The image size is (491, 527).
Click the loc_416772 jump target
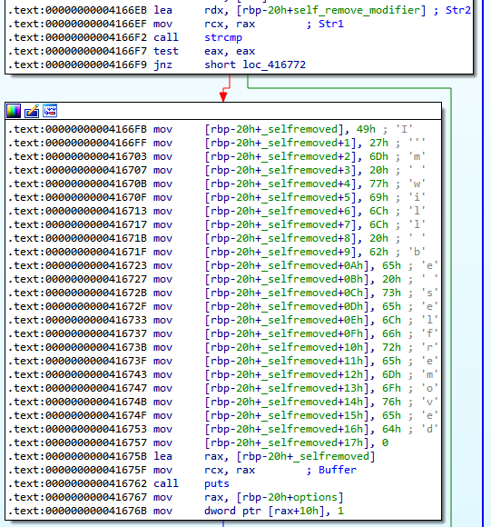click(274, 65)
